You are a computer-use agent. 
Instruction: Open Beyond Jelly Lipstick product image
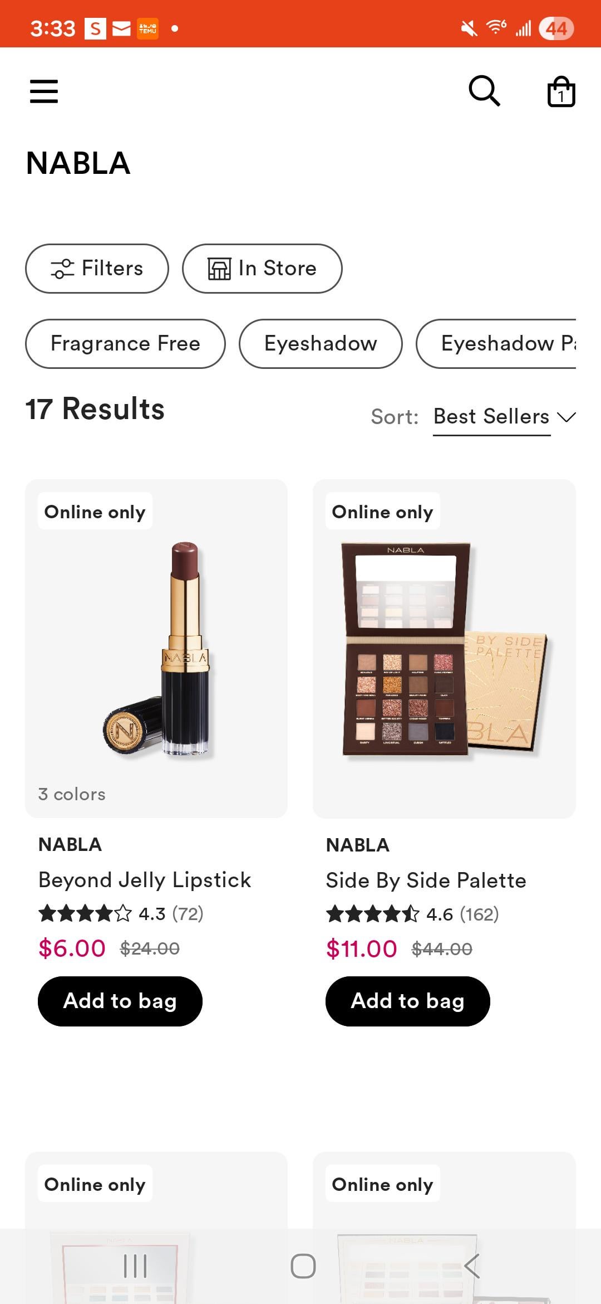pos(156,648)
